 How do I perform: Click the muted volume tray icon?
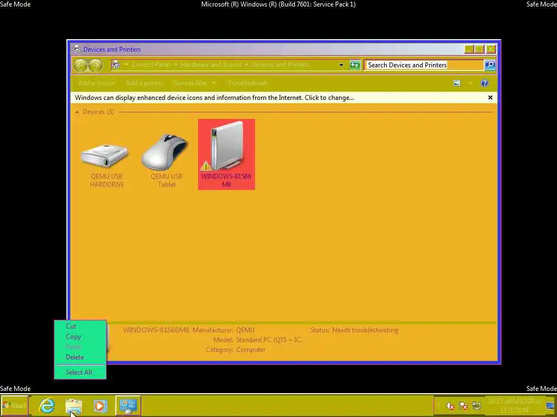tap(450, 406)
